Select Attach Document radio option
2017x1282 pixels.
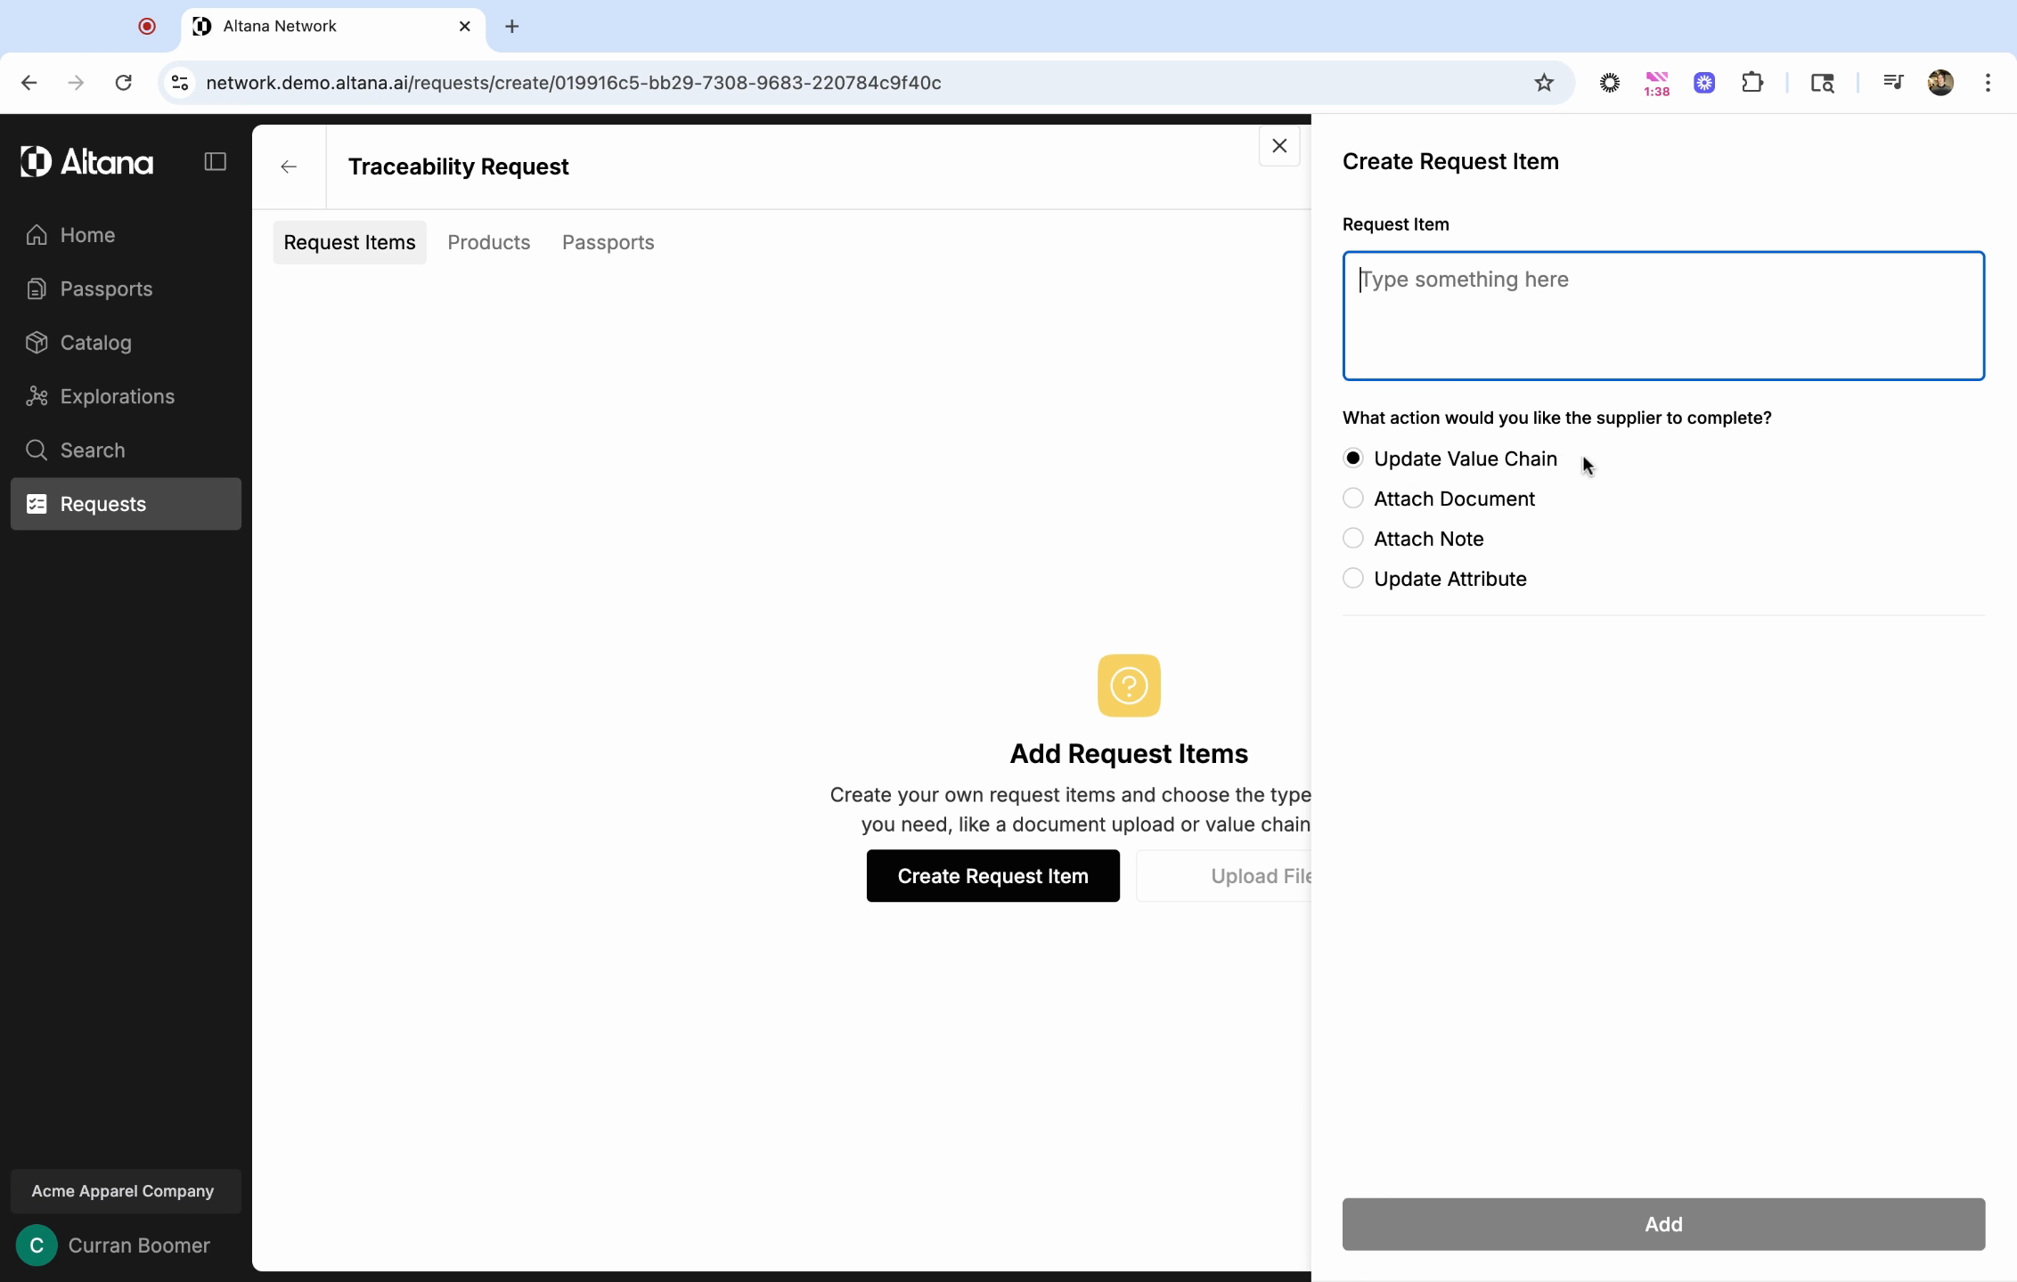1353,499
